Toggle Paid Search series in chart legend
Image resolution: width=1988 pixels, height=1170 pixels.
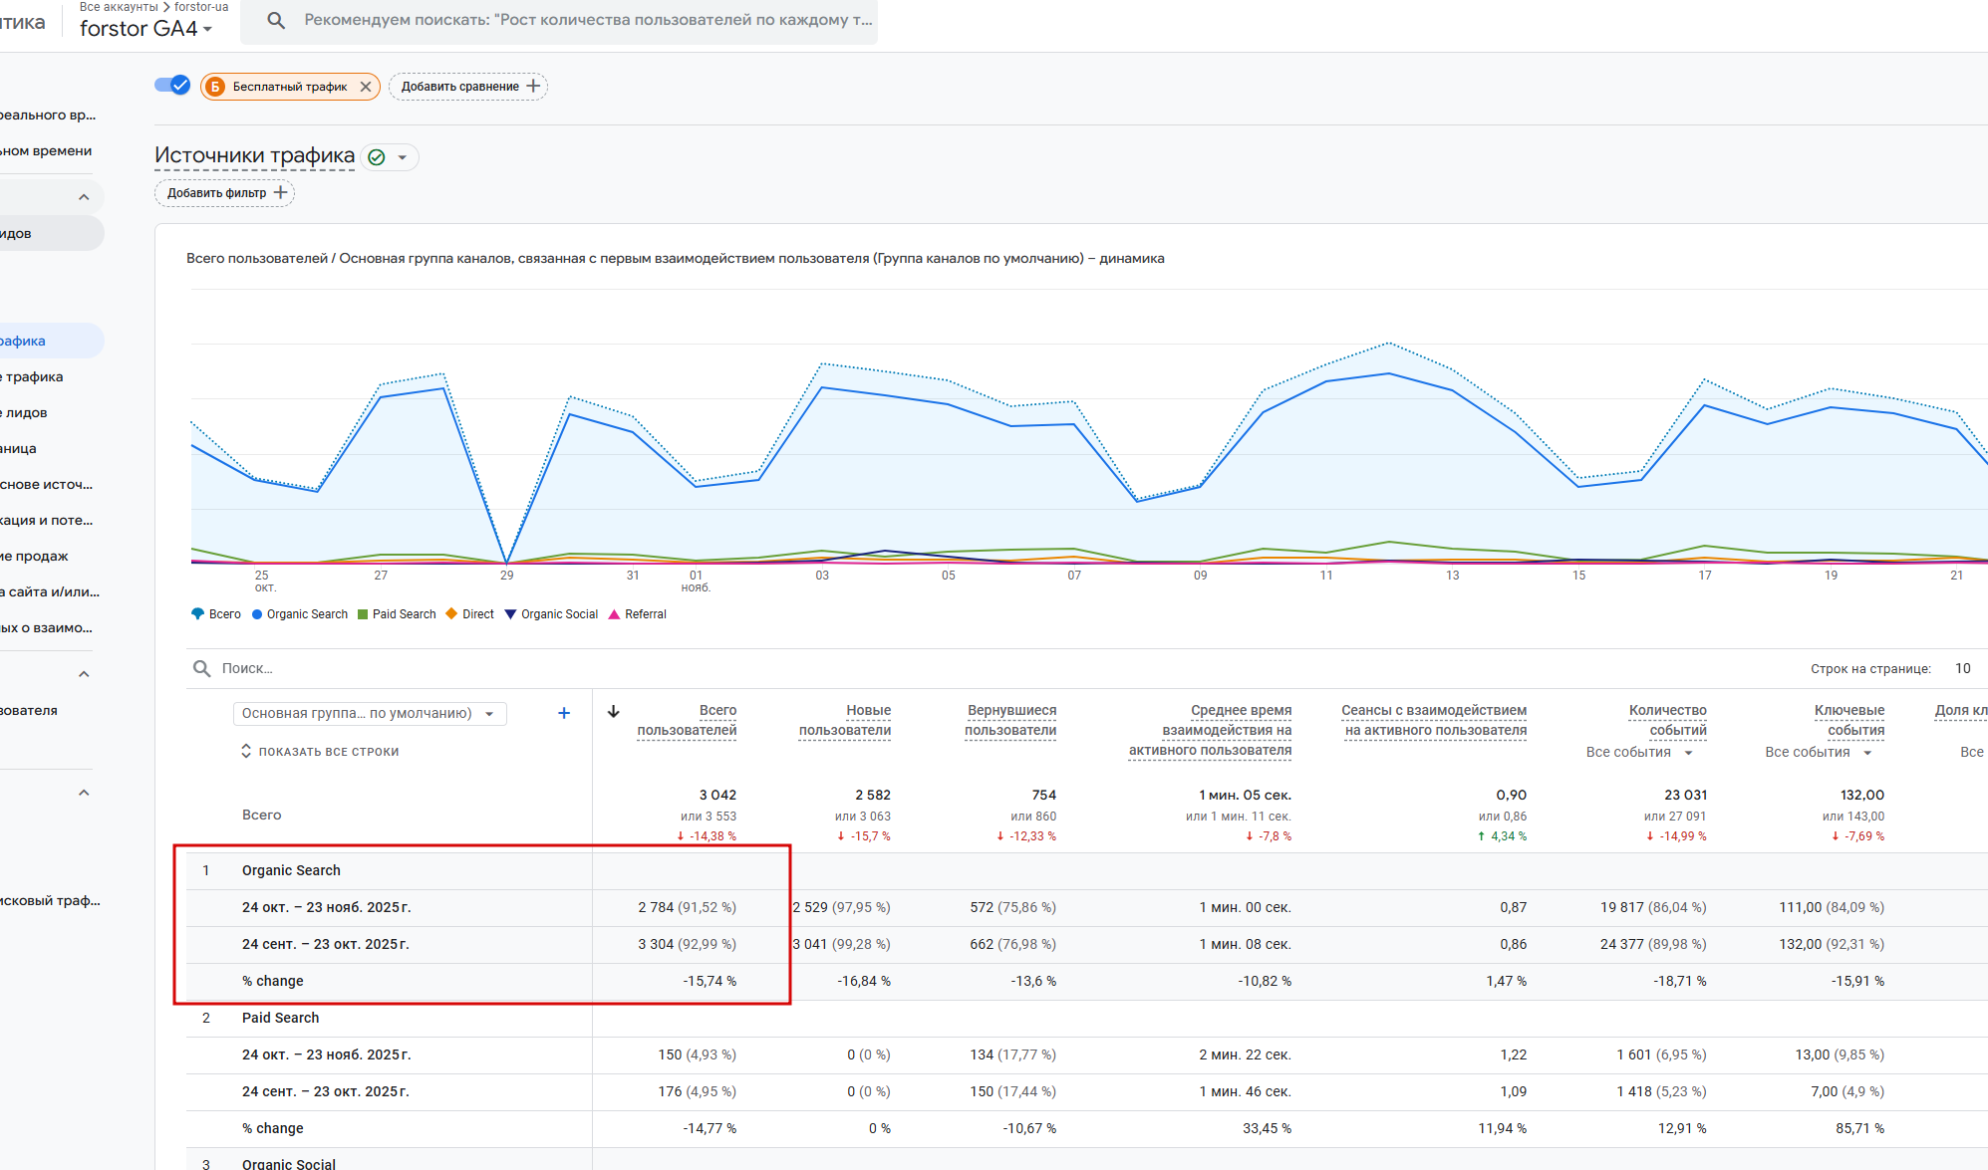pyautogui.click(x=397, y=614)
